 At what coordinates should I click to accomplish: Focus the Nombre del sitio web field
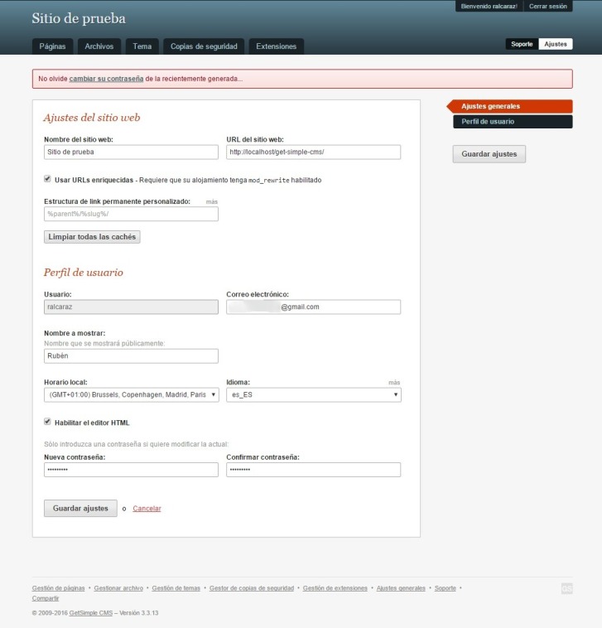(x=131, y=152)
